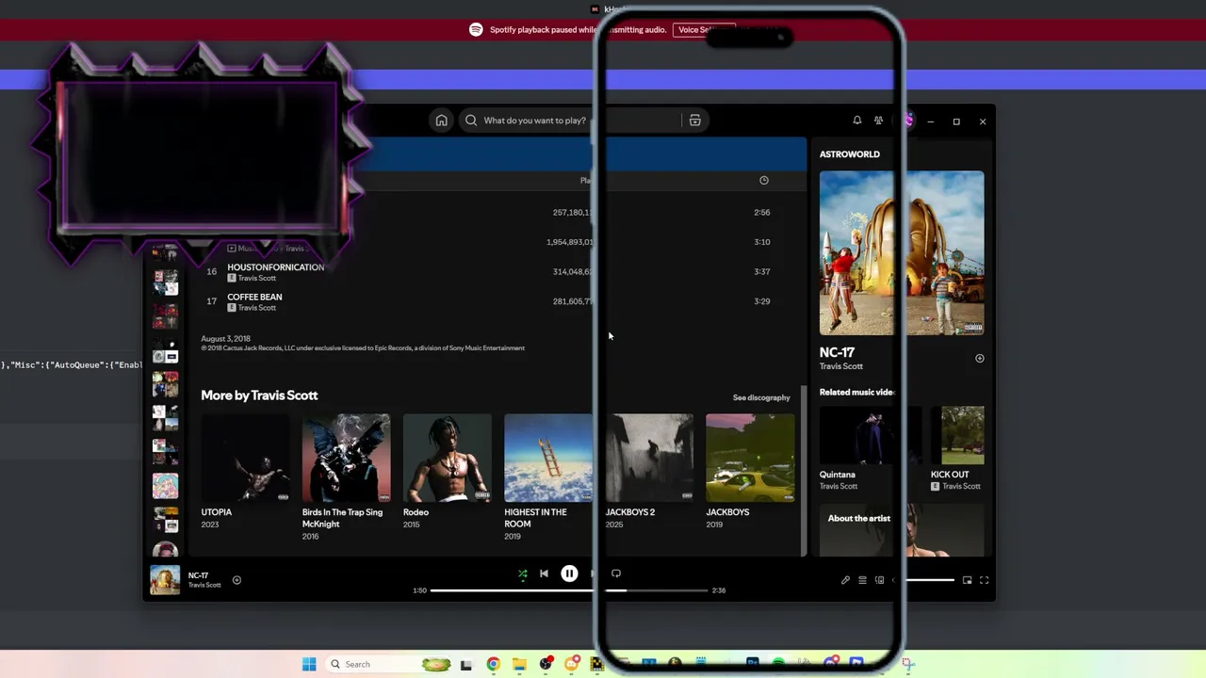Image resolution: width=1206 pixels, height=678 pixels.
Task: Open Google Chrome from the taskbar
Action: click(x=493, y=665)
